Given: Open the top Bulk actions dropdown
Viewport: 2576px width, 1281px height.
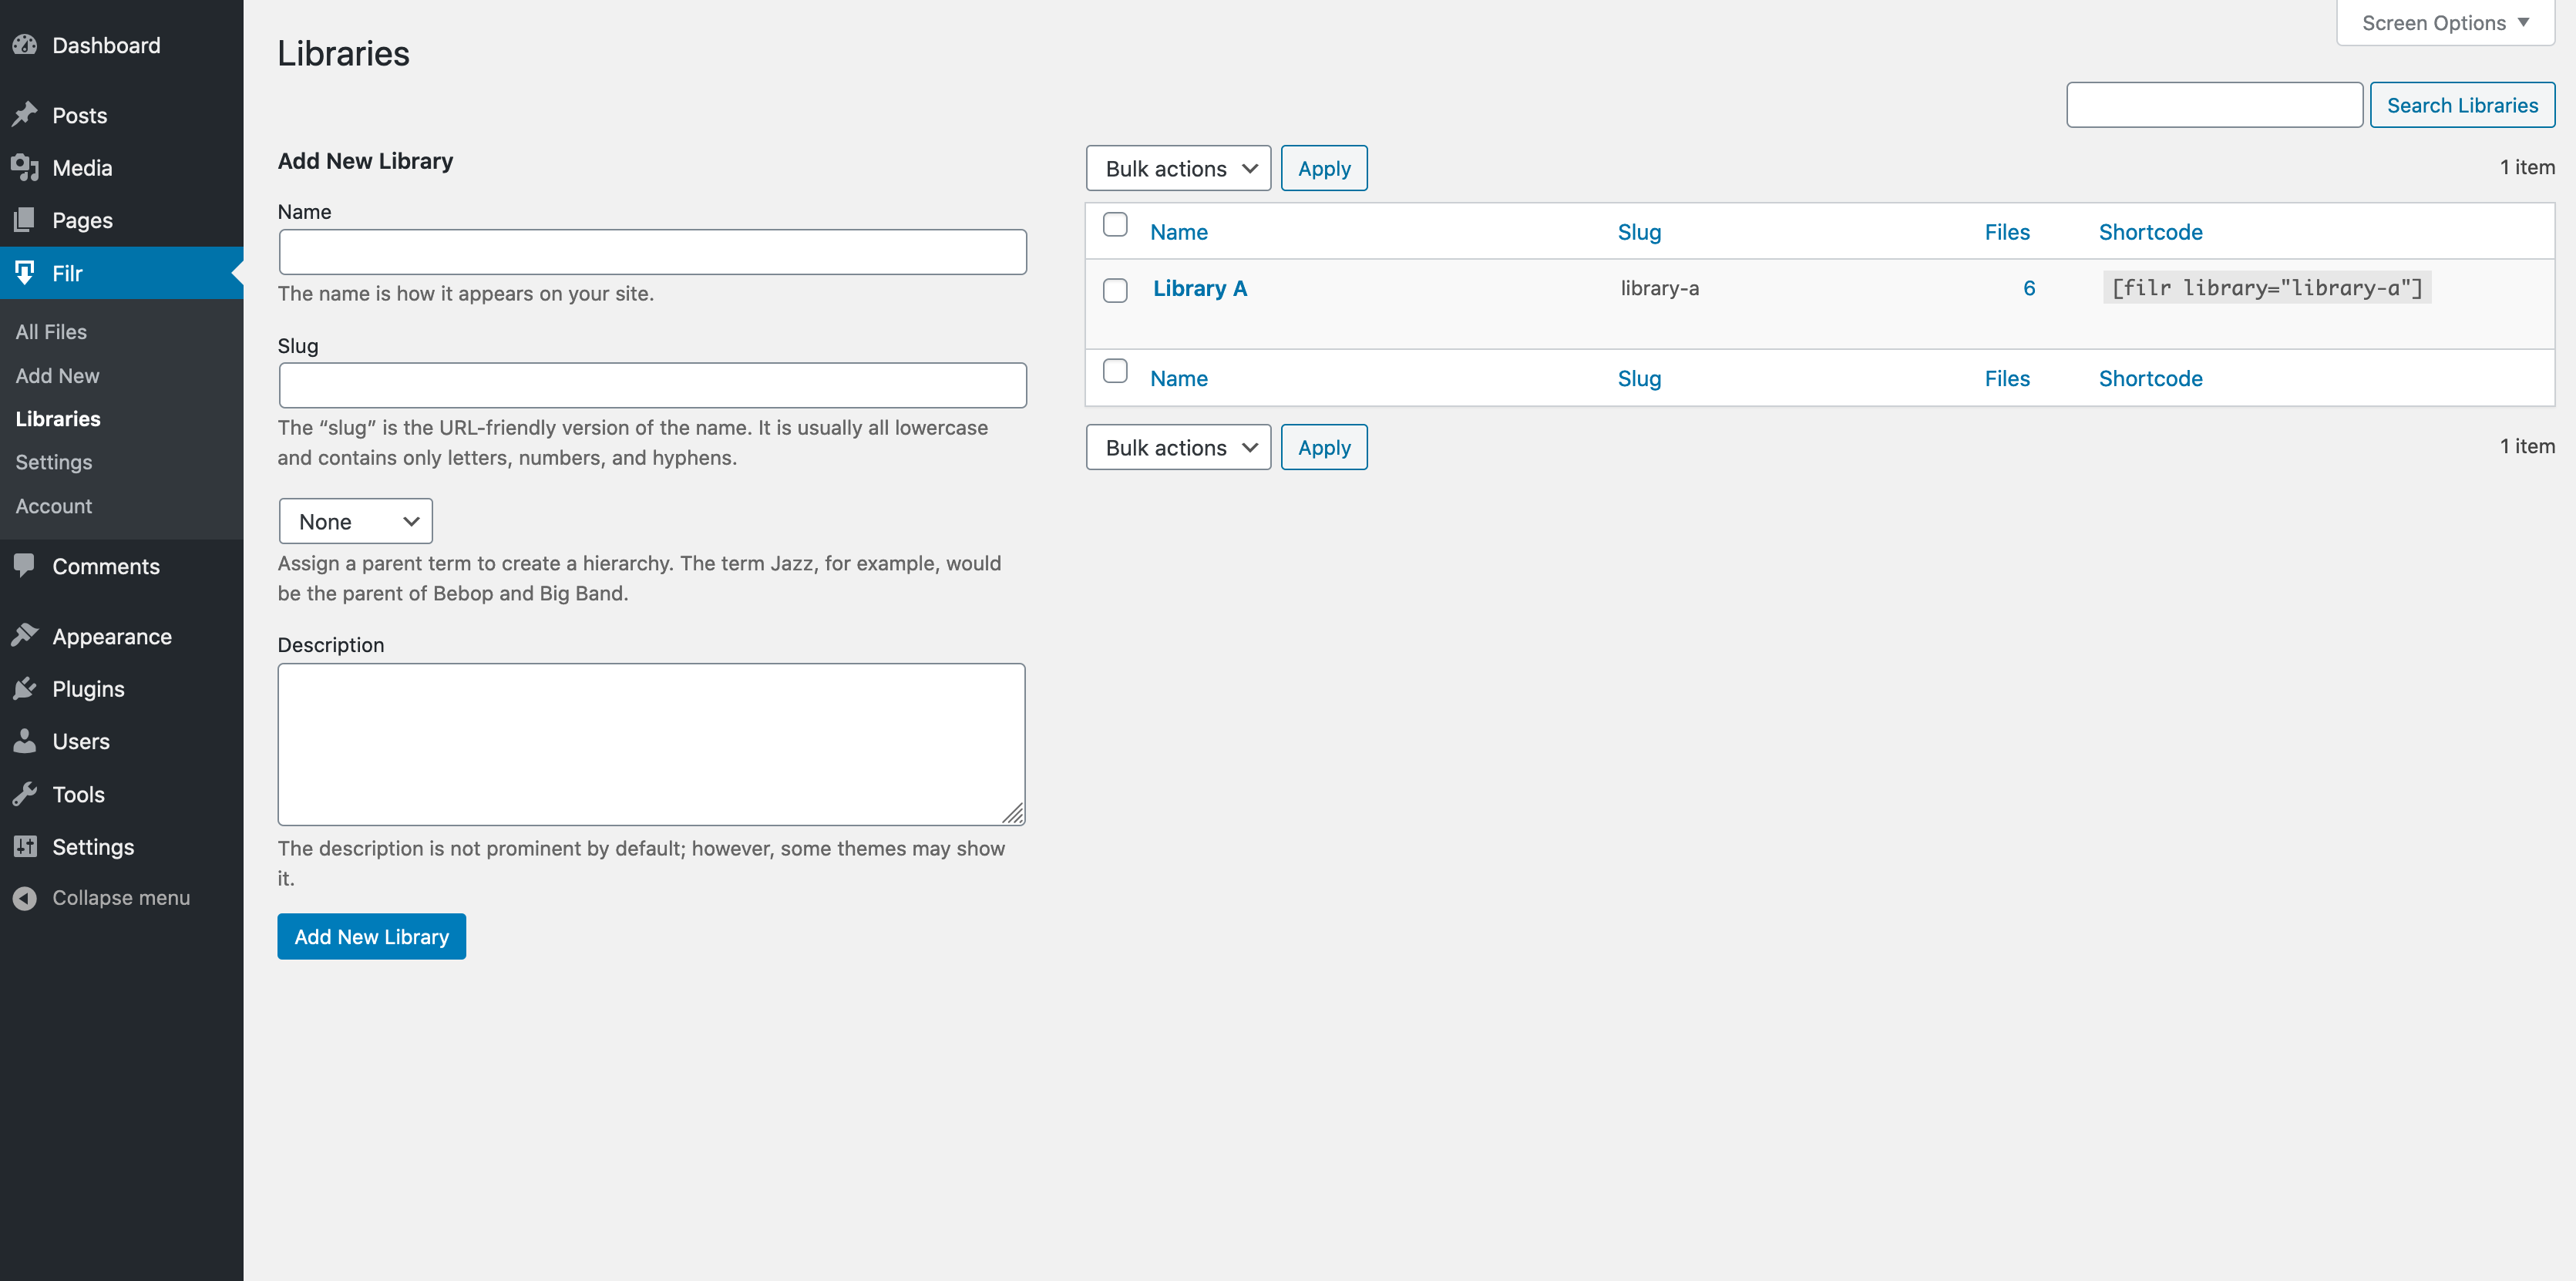Looking at the screenshot, I should click(x=1178, y=168).
